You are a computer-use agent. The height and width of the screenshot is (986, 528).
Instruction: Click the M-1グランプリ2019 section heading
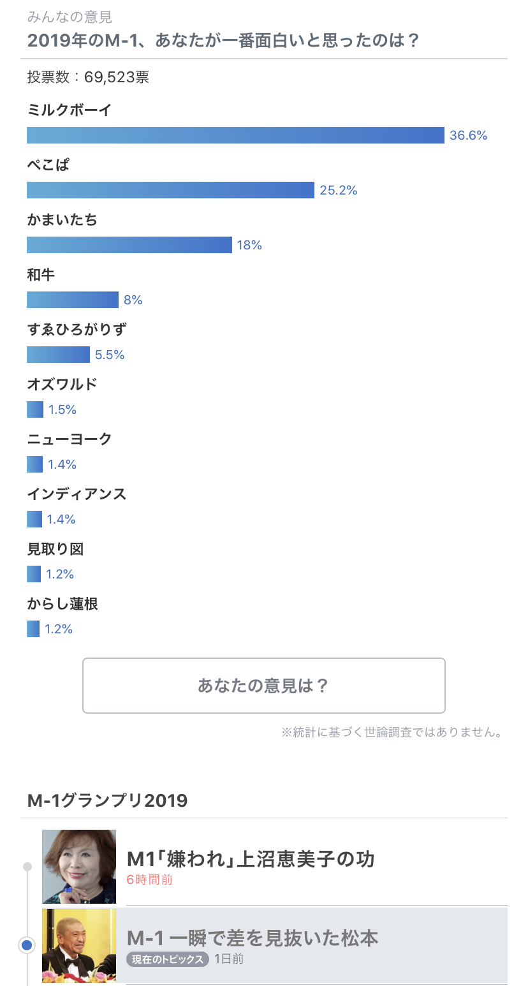pyautogui.click(x=108, y=800)
